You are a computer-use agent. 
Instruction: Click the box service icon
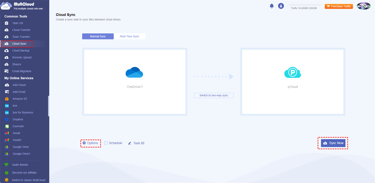click(7, 106)
